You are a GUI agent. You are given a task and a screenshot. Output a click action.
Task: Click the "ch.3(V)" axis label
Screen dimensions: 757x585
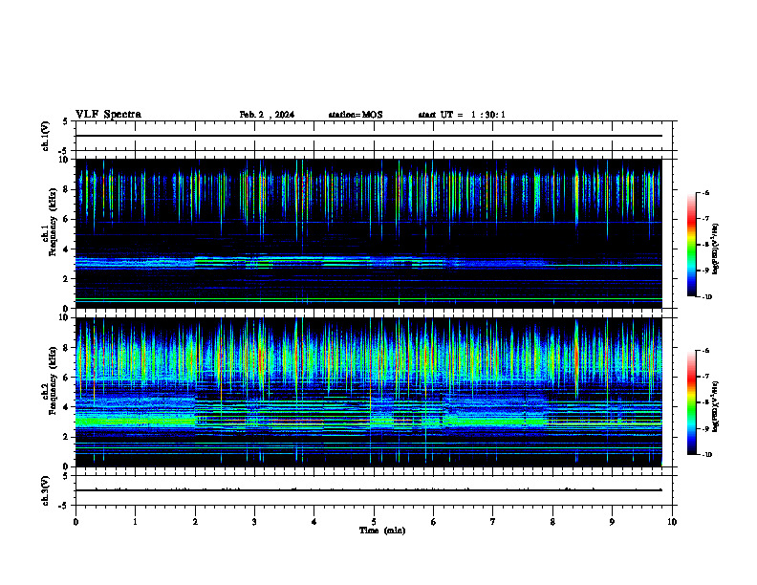46,490
